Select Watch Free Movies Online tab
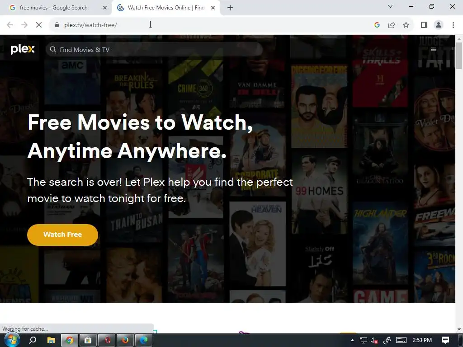 click(x=166, y=8)
